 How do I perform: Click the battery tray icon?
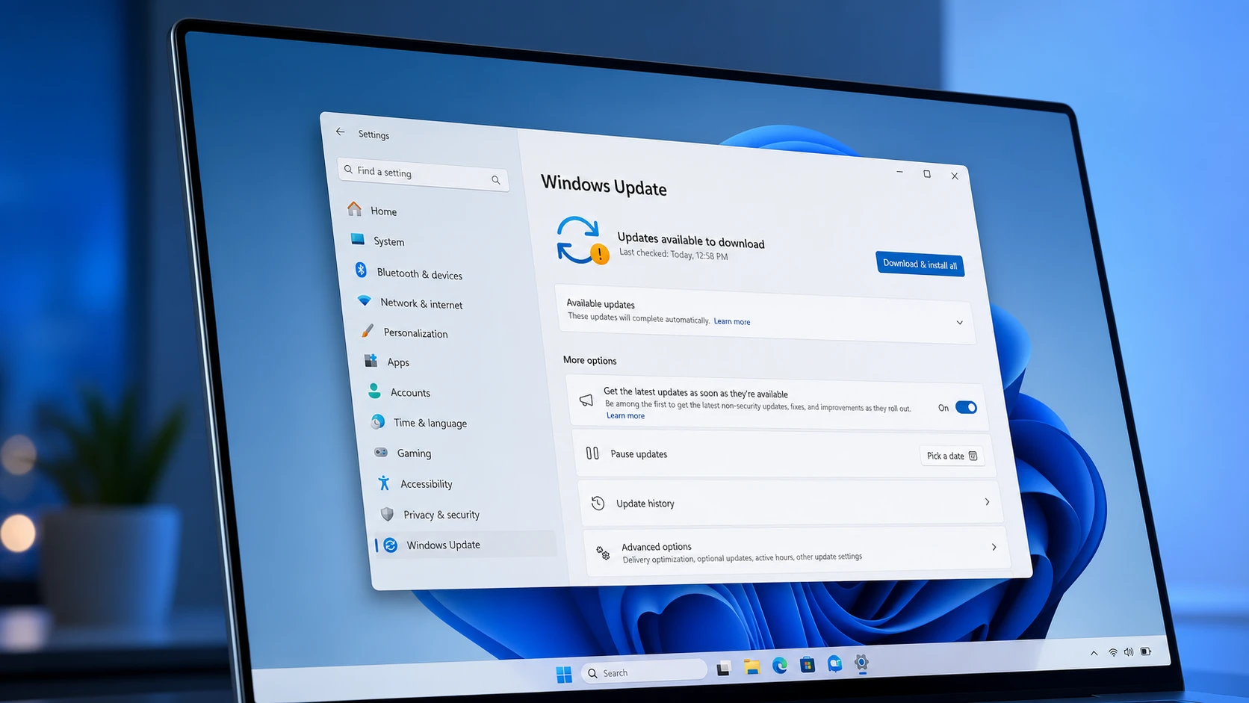tap(1146, 651)
